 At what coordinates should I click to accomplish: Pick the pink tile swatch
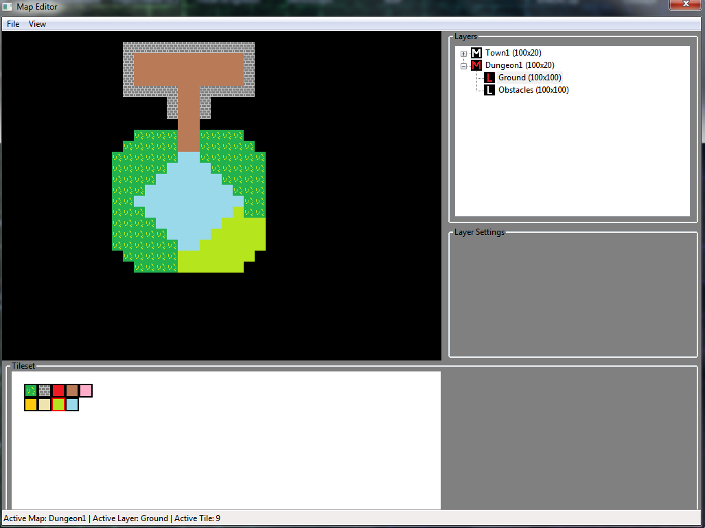click(x=86, y=391)
